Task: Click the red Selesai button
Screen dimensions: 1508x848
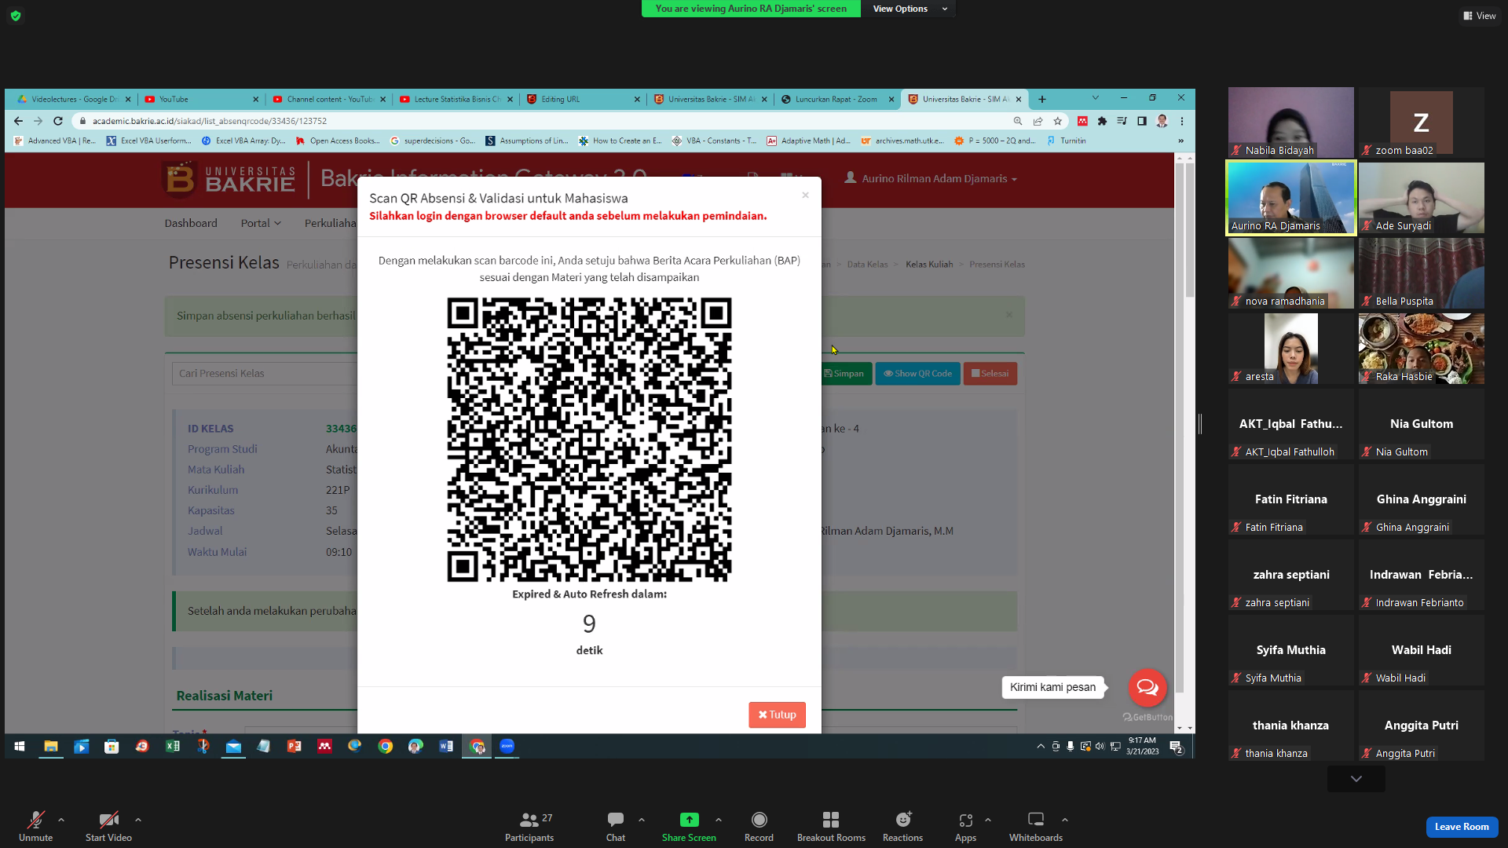Action: [x=990, y=374]
